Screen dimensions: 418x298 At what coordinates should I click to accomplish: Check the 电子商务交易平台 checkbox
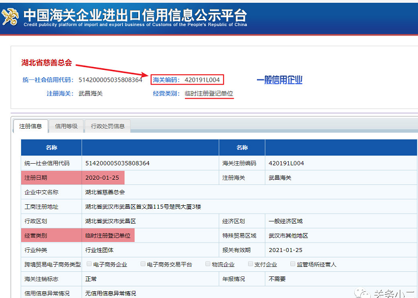pos(143,264)
